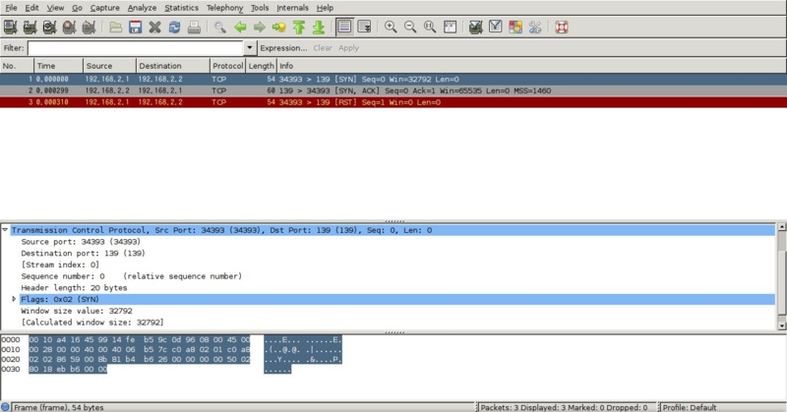The height and width of the screenshot is (412, 787).
Task: Open the Tools menu
Action: pyautogui.click(x=260, y=8)
